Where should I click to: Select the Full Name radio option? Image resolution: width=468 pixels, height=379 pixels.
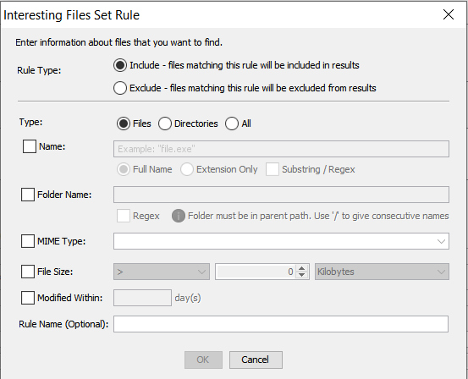pos(124,169)
